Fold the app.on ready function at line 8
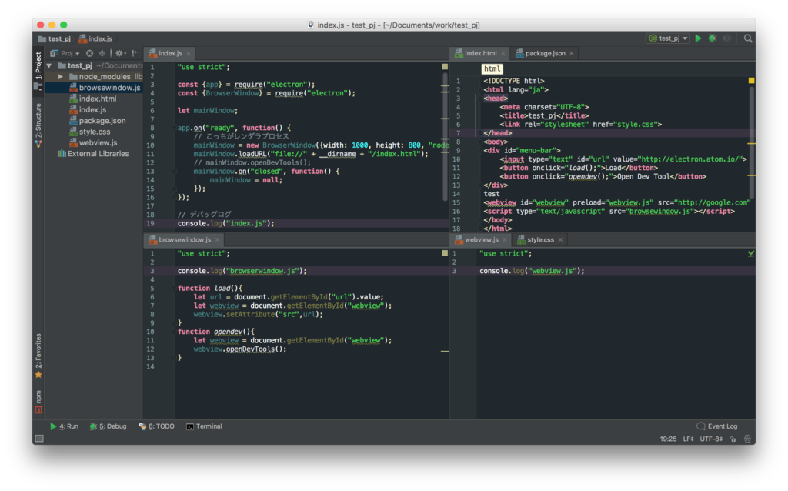Viewport: 788px width, 491px height. [174, 129]
